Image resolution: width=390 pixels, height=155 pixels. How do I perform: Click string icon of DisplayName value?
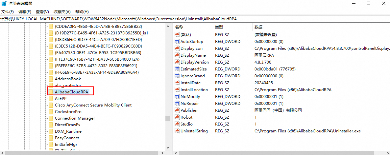(177, 55)
